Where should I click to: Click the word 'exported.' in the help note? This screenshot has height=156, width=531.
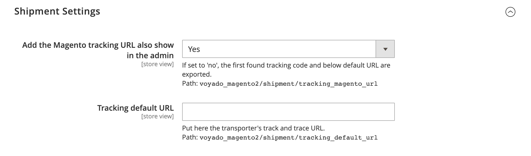(x=197, y=74)
